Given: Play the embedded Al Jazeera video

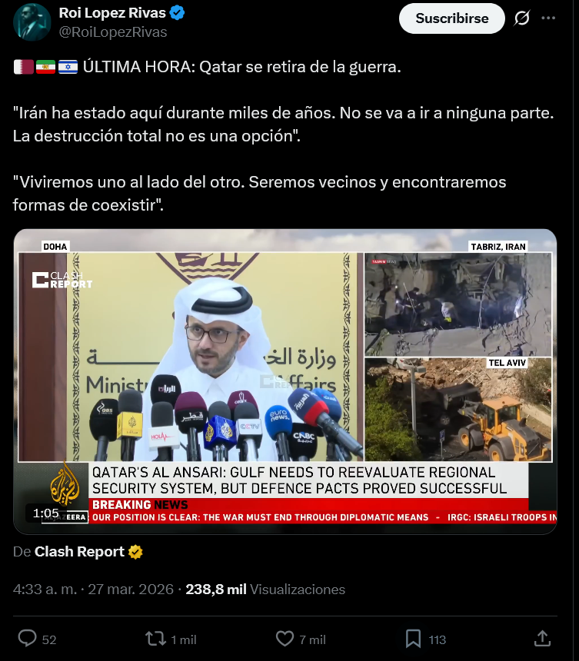Looking at the screenshot, I should (285, 381).
